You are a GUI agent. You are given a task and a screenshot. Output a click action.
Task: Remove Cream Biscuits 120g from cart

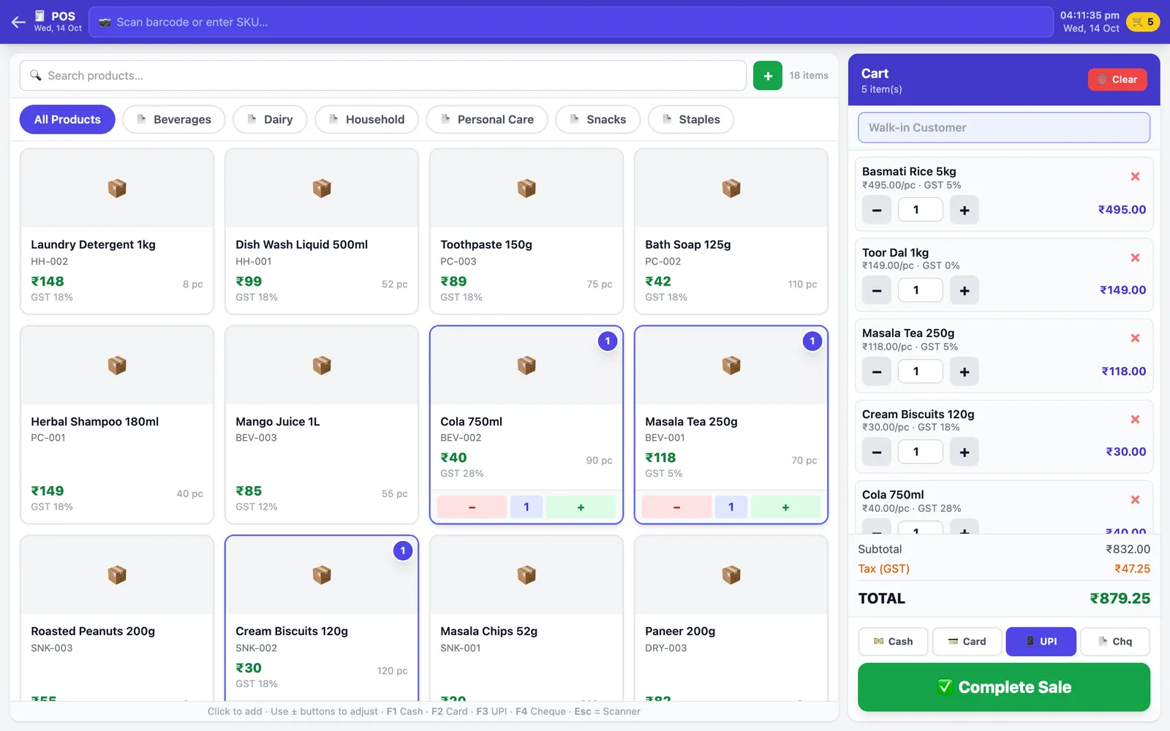[x=1135, y=419]
